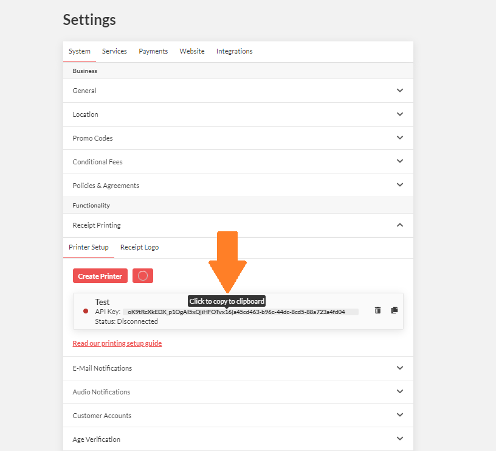The height and width of the screenshot is (451, 496).
Task: Go to the Website settings tab
Action: pos(192,51)
